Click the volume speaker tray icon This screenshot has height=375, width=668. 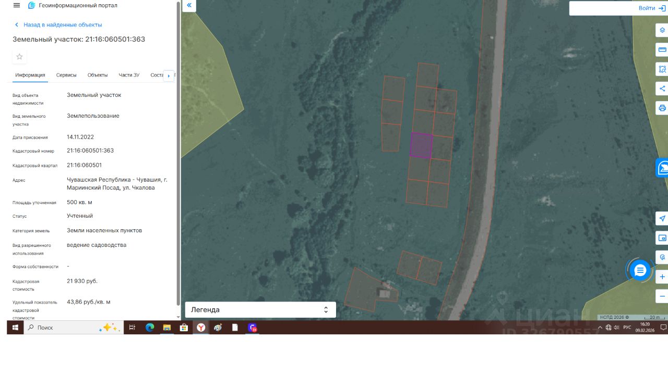[616, 328]
